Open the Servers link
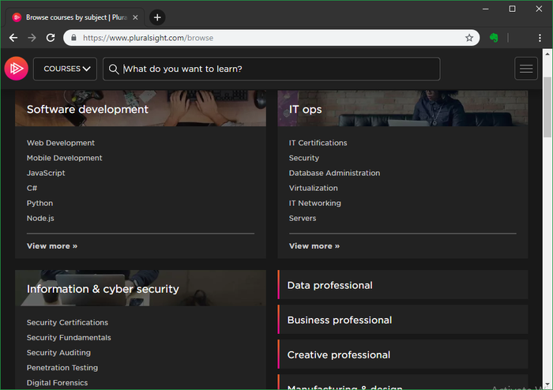 click(303, 218)
